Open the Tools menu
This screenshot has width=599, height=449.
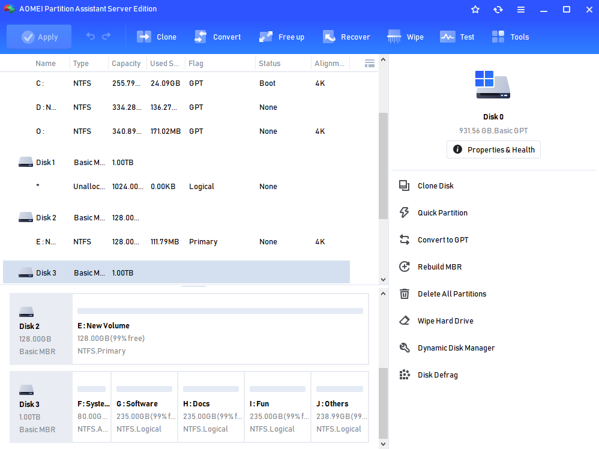pos(510,37)
